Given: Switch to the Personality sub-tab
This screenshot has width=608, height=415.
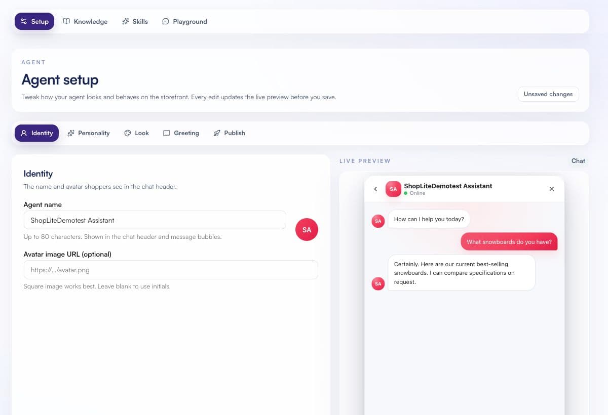Looking at the screenshot, I should (x=89, y=133).
